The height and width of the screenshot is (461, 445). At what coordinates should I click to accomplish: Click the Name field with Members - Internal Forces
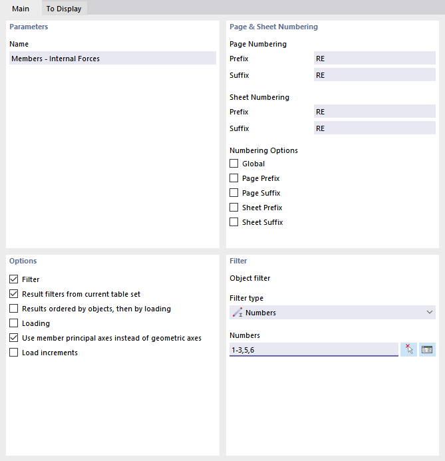point(112,59)
